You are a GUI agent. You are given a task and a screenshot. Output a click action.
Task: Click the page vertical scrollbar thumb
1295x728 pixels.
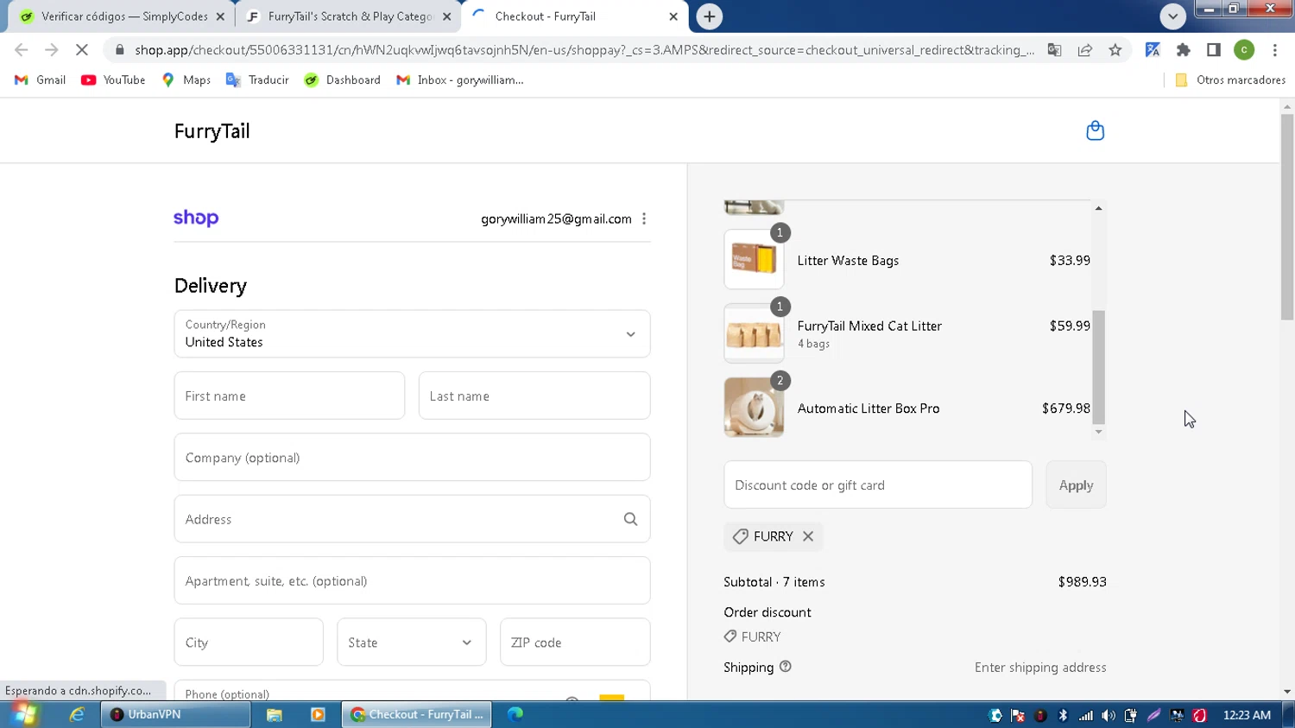(x=1286, y=216)
